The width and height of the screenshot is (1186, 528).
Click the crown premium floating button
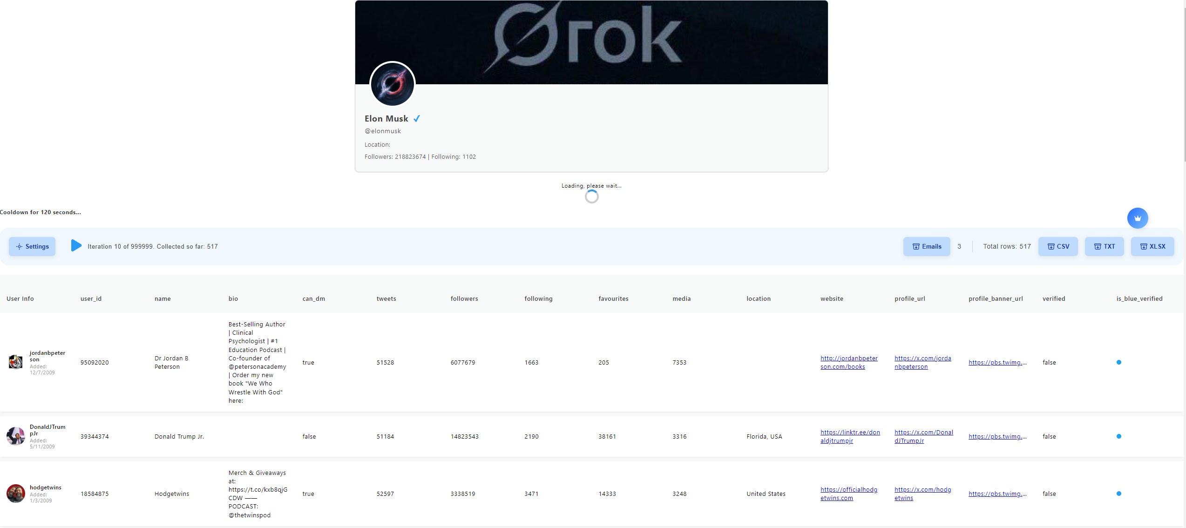(x=1137, y=218)
